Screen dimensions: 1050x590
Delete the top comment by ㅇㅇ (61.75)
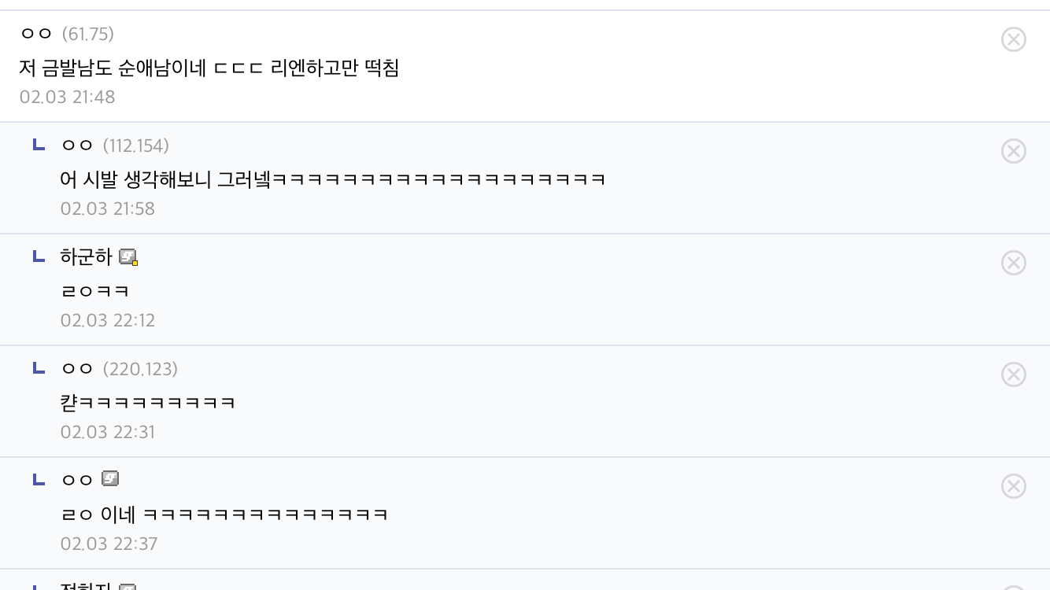point(1013,39)
